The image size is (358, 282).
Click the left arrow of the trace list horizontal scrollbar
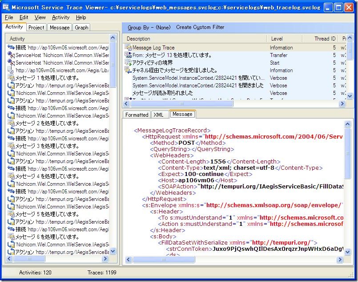click(x=126, y=104)
